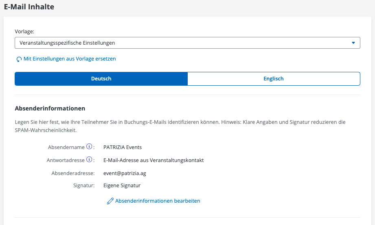Open the Absenderinformationen bearbeiten link
This screenshot has height=225, width=375.
pos(158,201)
